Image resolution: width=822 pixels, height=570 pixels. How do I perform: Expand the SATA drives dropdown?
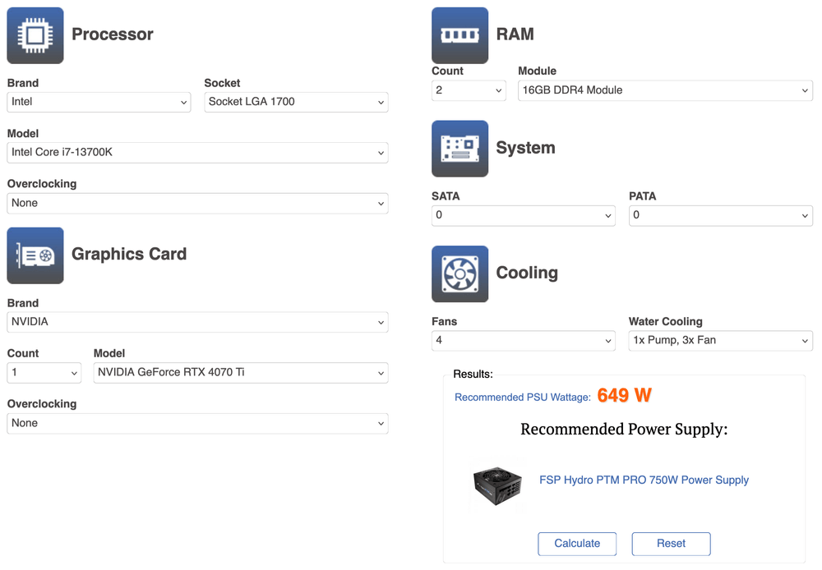coord(524,215)
